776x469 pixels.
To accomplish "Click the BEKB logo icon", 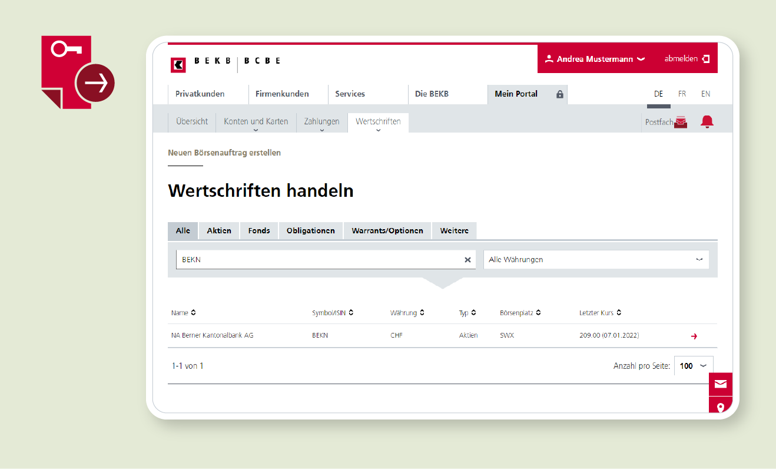I will point(178,65).
